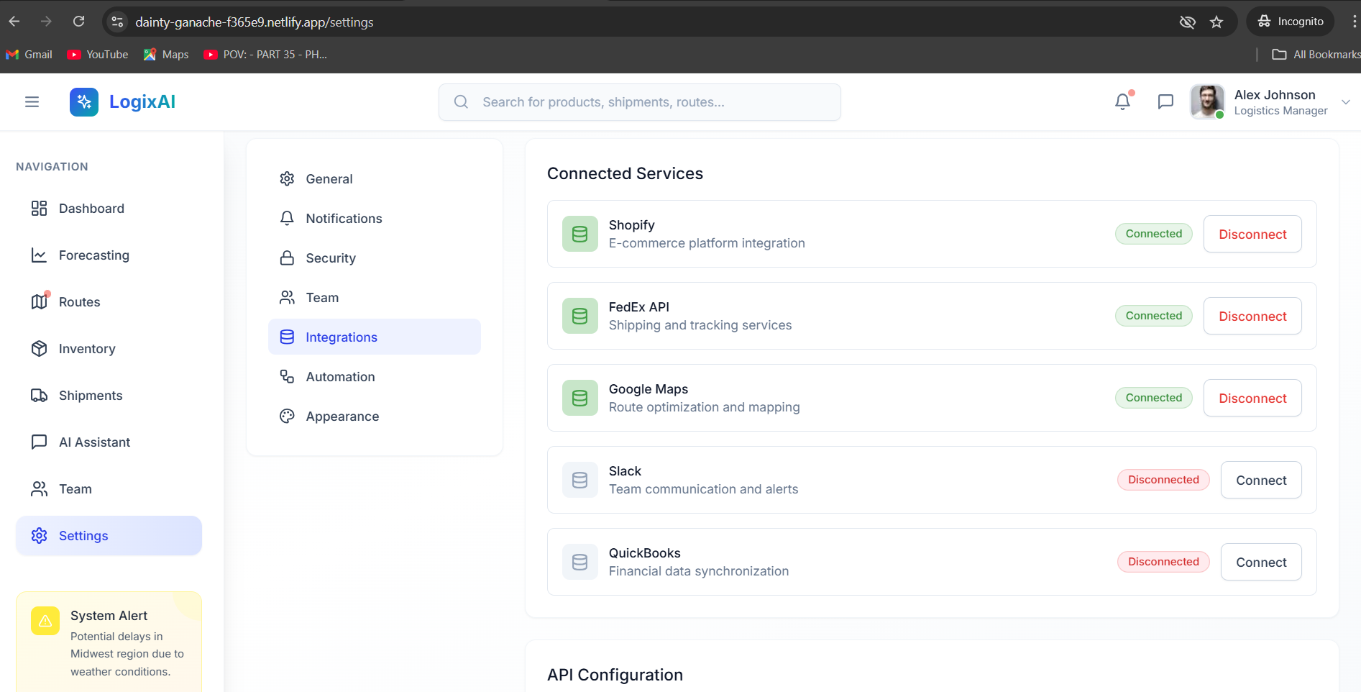Click the address bar URL
1361x692 pixels.
[x=255, y=22]
